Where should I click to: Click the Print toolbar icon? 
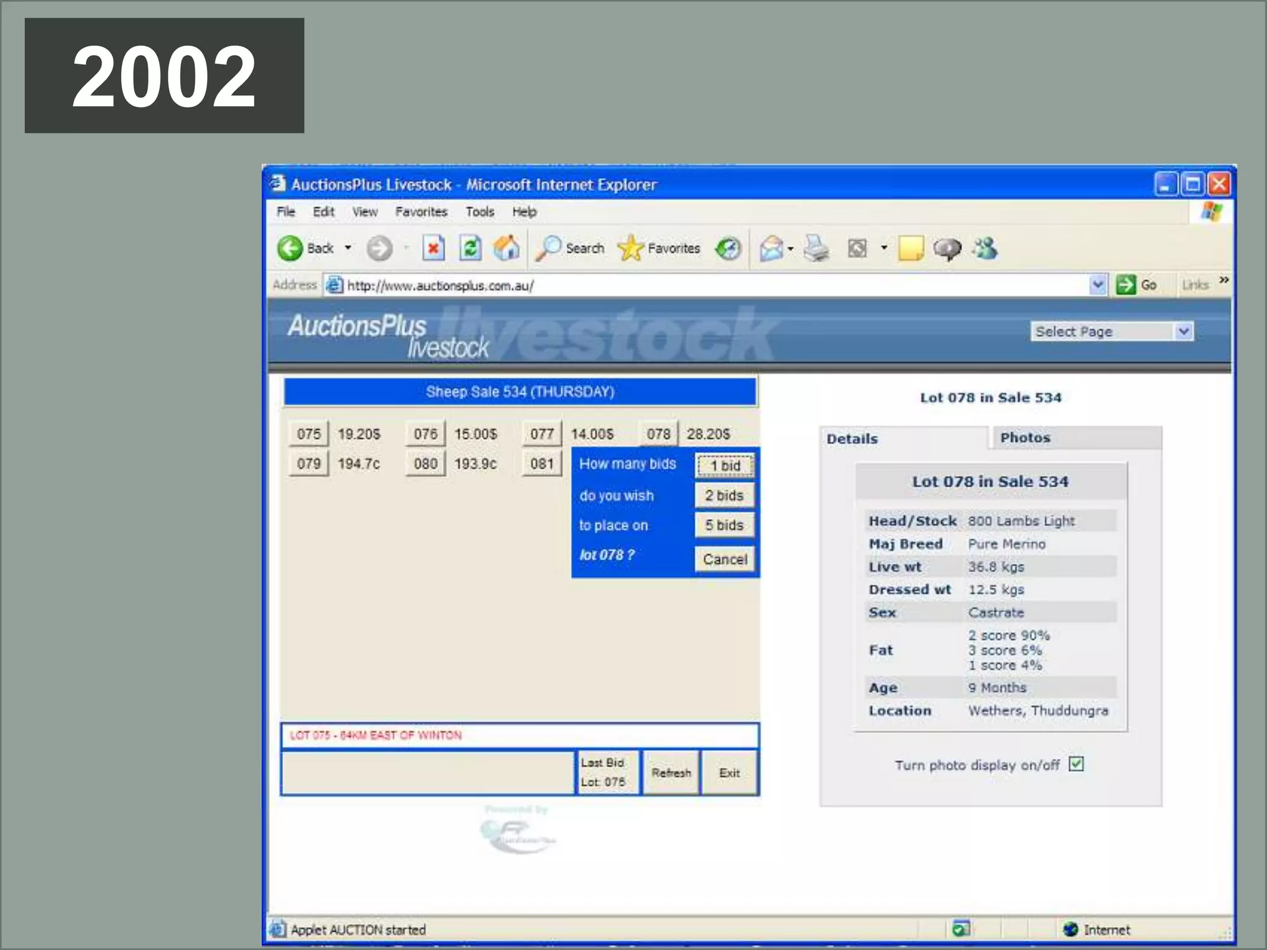point(817,249)
